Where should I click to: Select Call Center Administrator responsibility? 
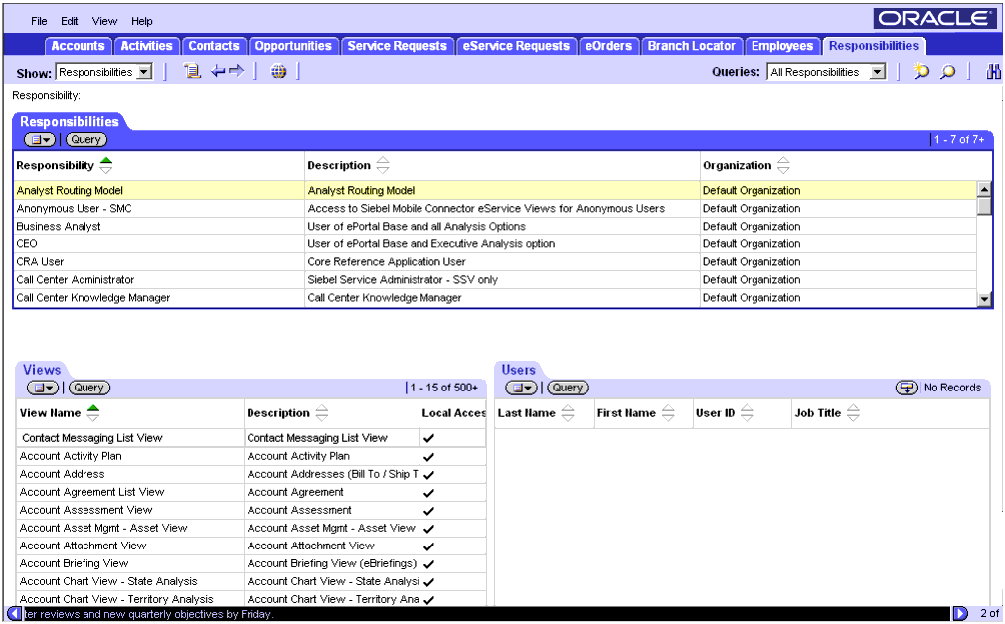pyautogui.click(x=495, y=280)
